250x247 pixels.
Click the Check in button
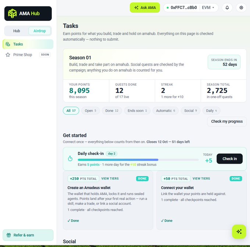point(229,159)
